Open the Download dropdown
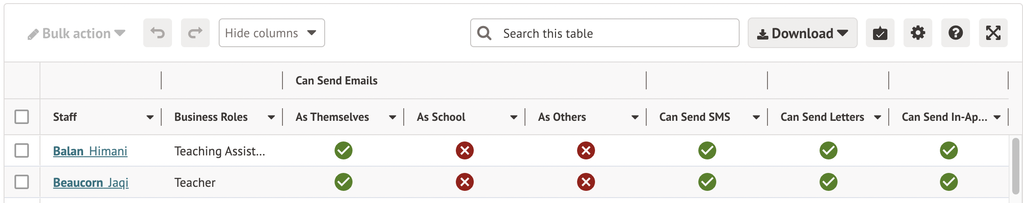This screenshot has height=203, width=1023. tap(802, 33)
